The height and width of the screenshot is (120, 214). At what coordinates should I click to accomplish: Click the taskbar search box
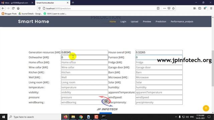click(x=34, y=117)
